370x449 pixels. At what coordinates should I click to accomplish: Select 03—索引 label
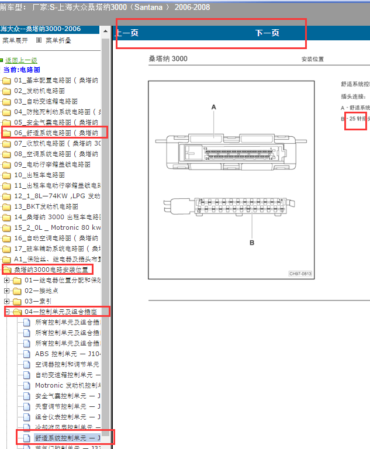(x=38, y=301)
